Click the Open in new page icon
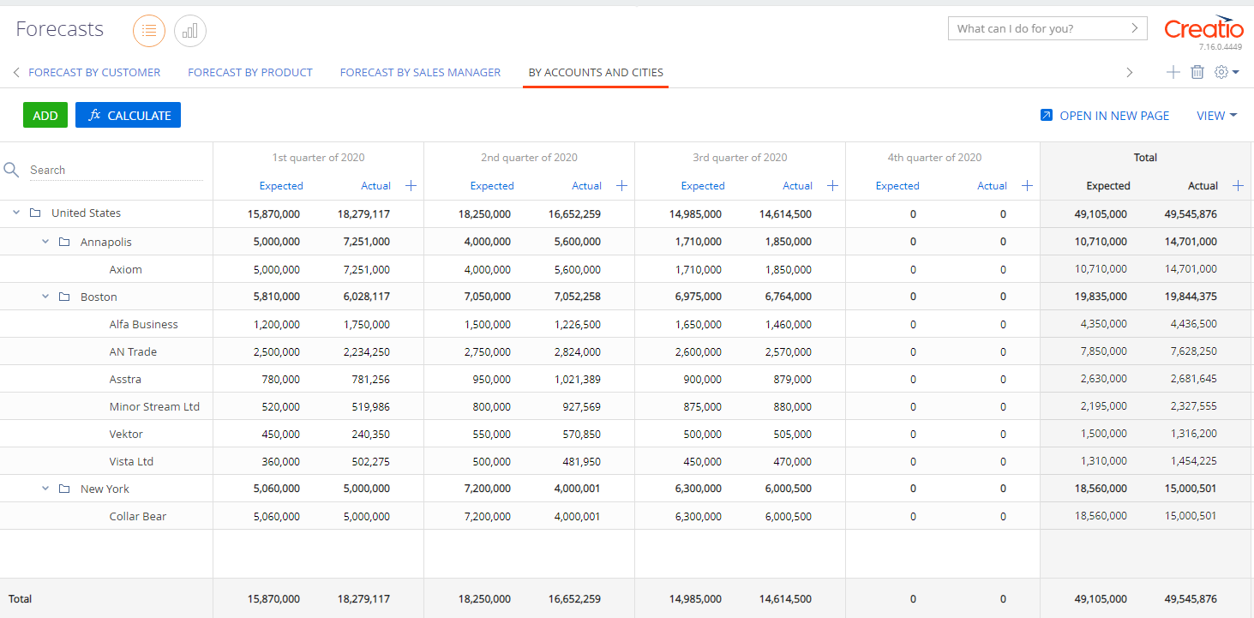The width and height of the screenshot is (1254, 618). 1046,115
